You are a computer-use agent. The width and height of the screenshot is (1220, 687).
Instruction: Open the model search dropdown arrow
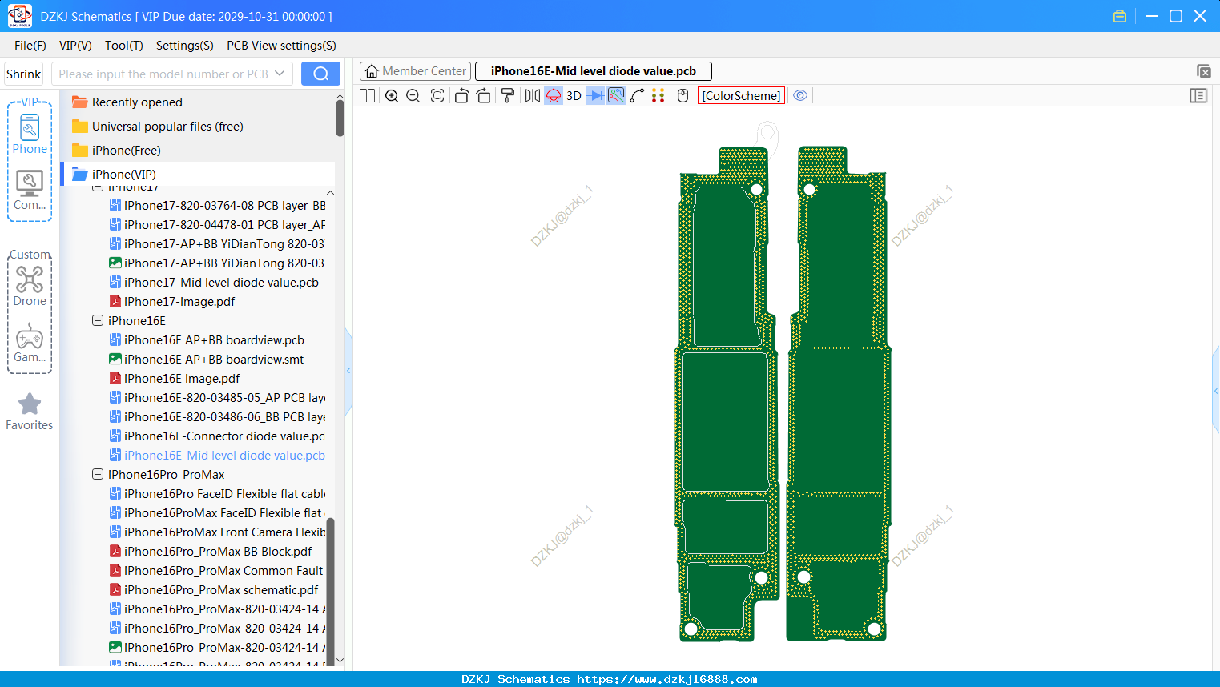pyautogui.click(x=280, y=74)
